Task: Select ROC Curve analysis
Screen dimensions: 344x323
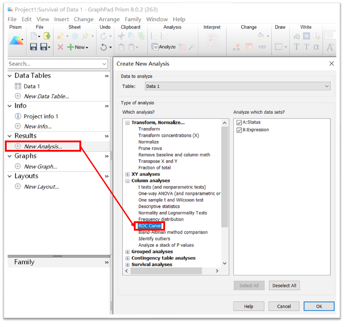Action: tap(149, 226)
